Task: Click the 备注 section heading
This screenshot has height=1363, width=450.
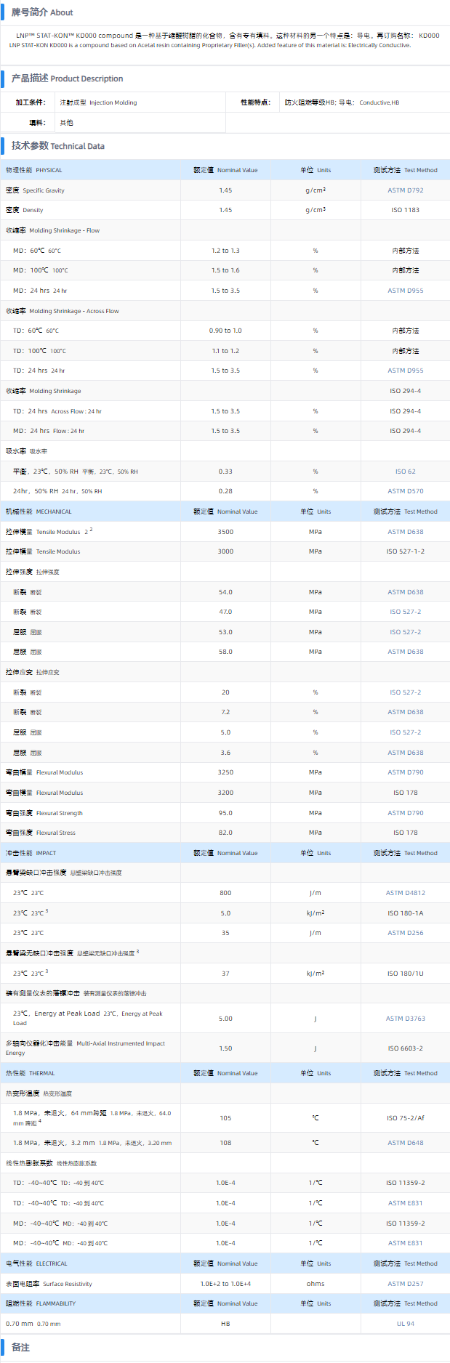Action: (x=20, y=1348)
